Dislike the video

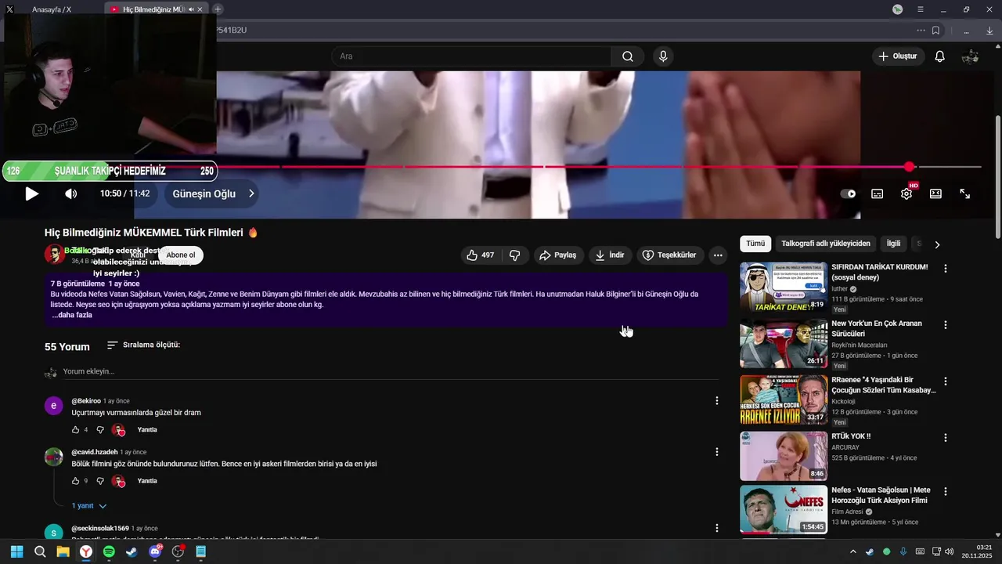[x=514, y=255]
